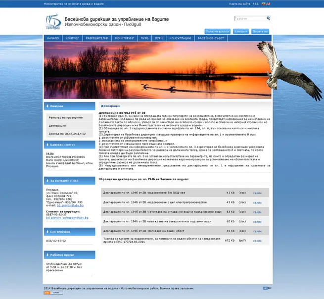Click the 672 Kb file size text
Viewport: 324px width, 299px height.
click(230, 241)
